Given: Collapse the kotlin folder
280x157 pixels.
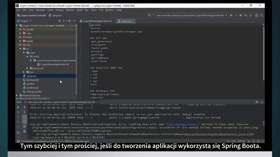Looking at the screenshot, I should click(27, 57).
